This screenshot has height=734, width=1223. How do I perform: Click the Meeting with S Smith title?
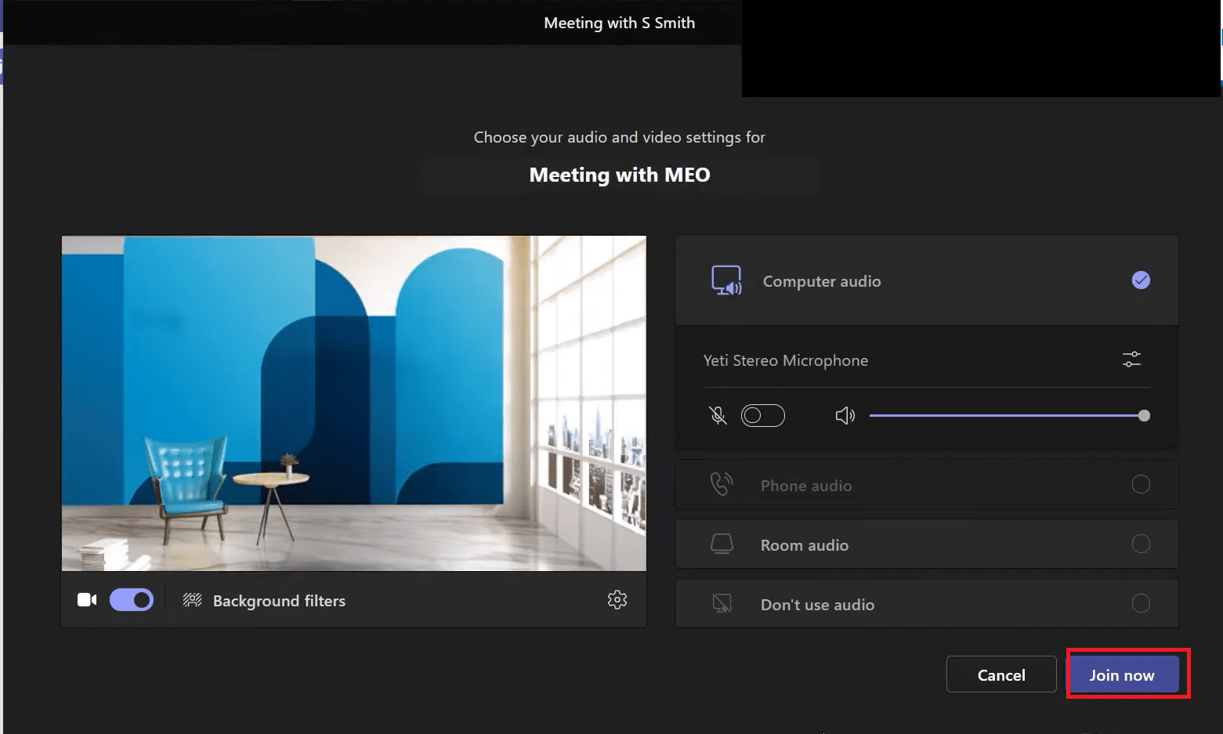point(620,23)
